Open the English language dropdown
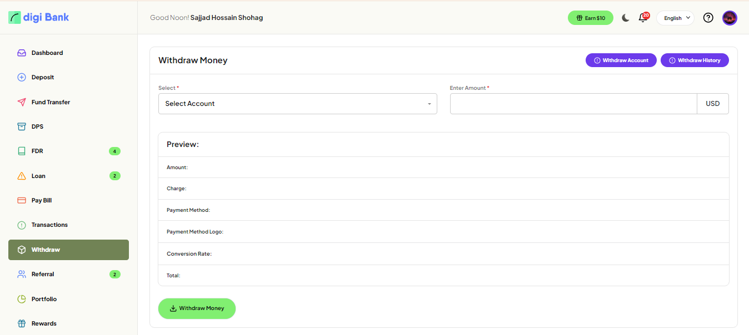This screenshot has height=335, width=749. 675,18
